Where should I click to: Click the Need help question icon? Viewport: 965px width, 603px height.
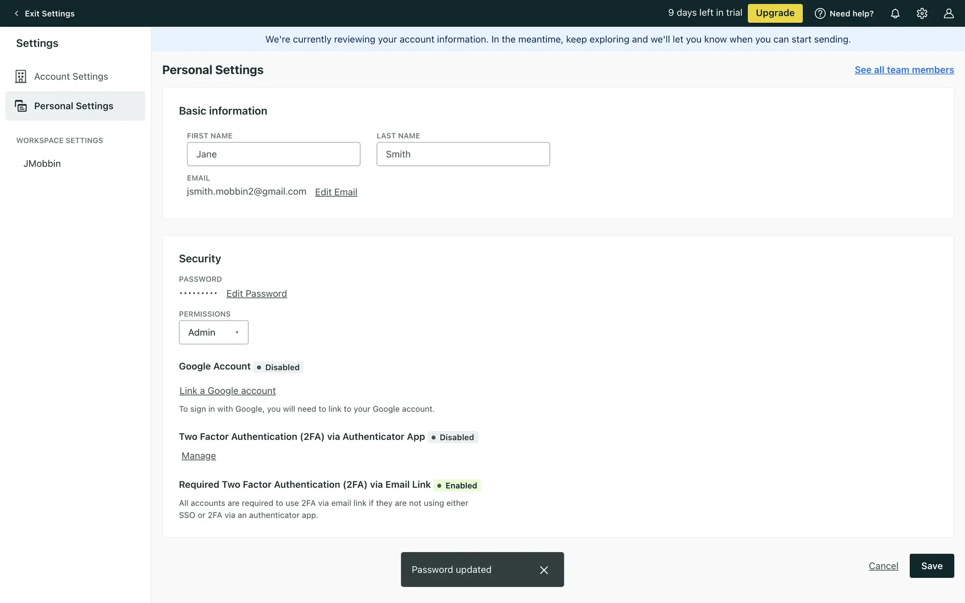click(x=820, y=14)
